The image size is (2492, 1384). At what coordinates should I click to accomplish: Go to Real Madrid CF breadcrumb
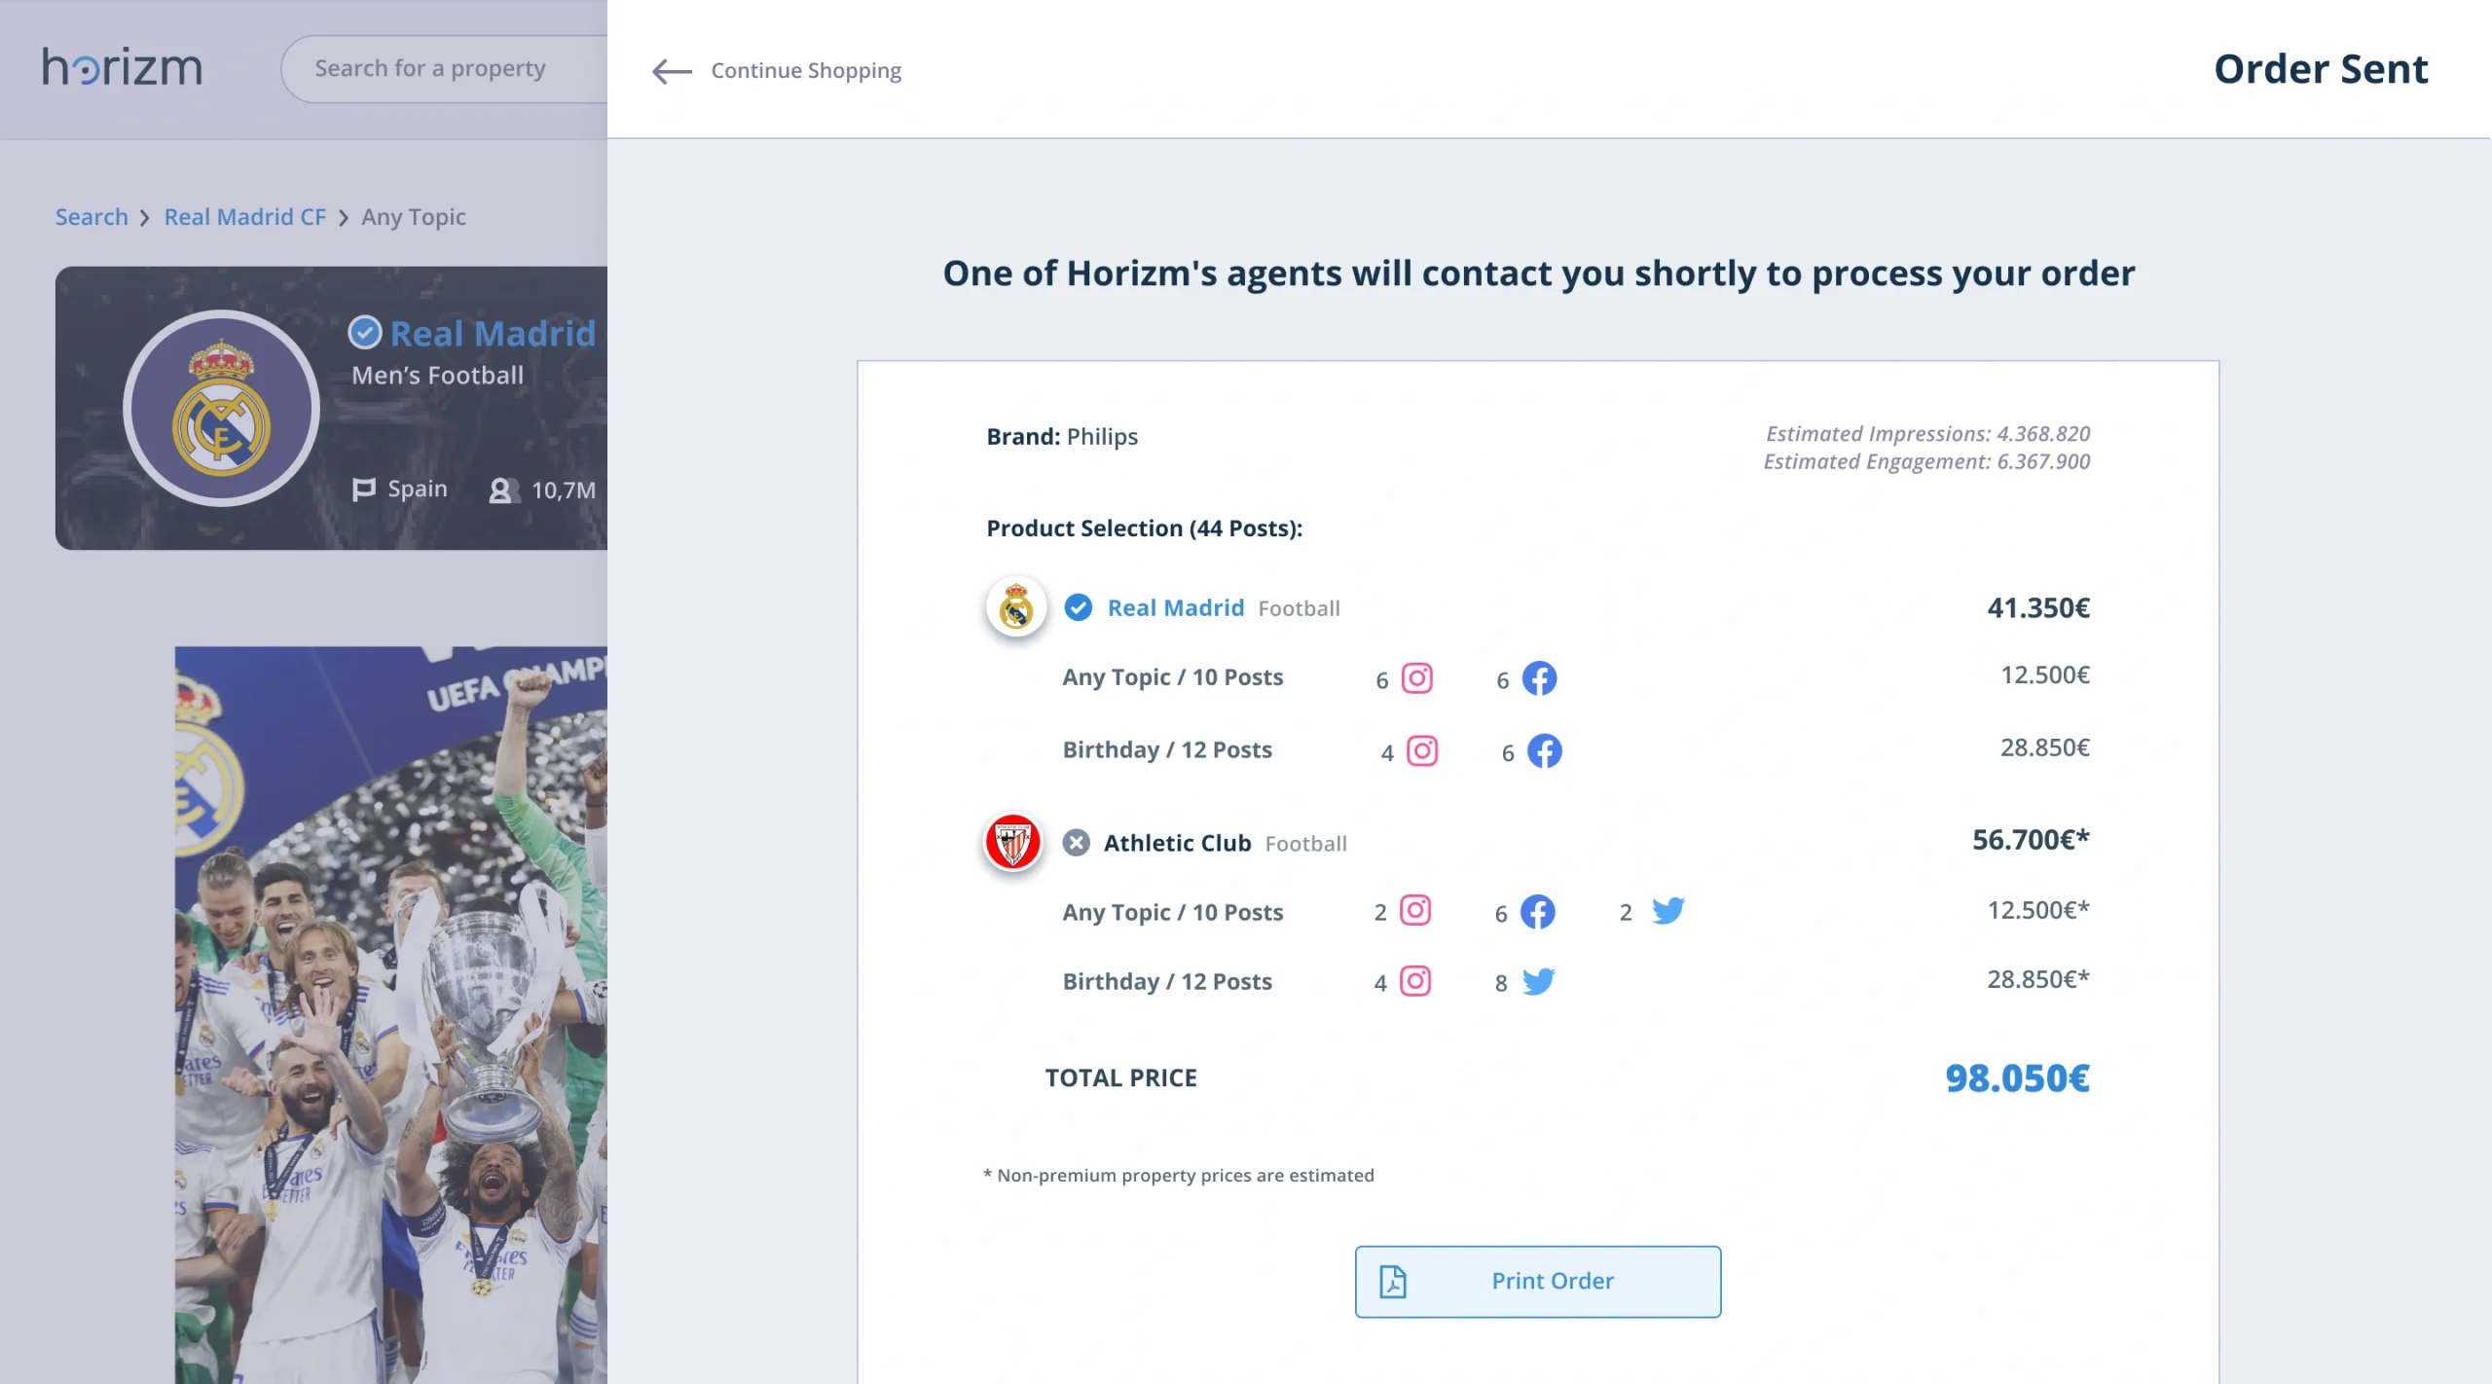pos(245,217)
